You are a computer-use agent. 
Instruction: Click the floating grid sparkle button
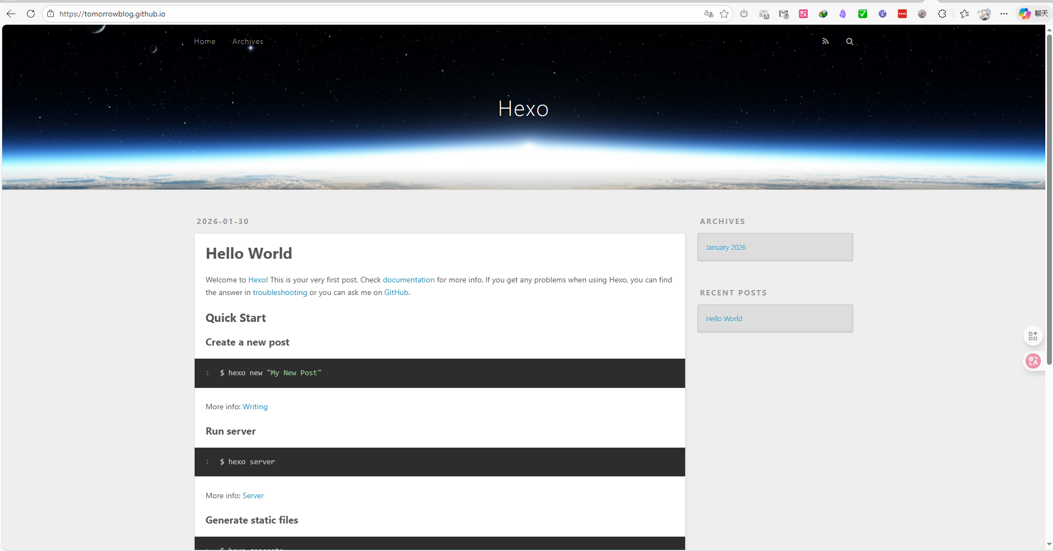click(1033, 336)
